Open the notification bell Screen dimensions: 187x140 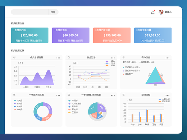(x=153, y=12)
